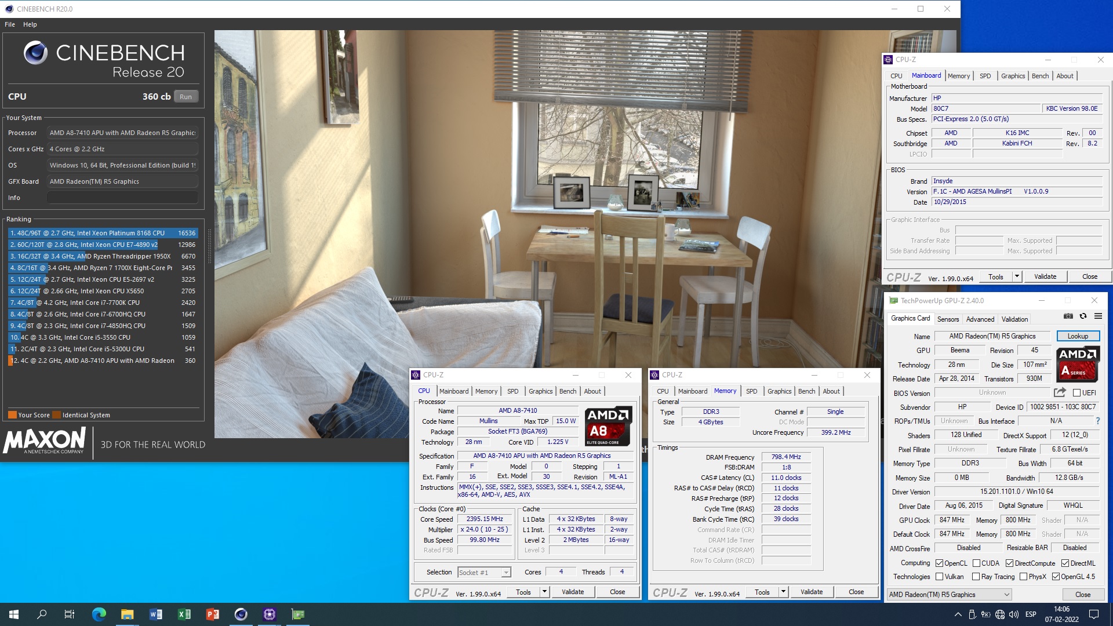Screen dimensions: 1113x626
Task: Select the AMD A8-7410 ranking row
Action: tap(103, 361)
